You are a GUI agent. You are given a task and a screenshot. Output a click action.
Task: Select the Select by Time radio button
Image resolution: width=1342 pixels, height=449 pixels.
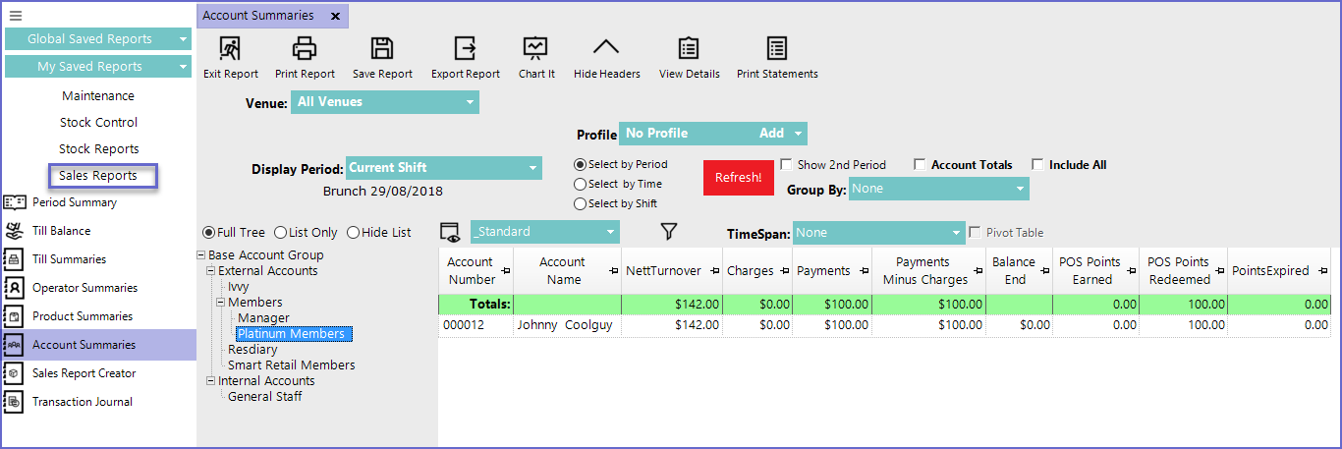tap(581, 184)
